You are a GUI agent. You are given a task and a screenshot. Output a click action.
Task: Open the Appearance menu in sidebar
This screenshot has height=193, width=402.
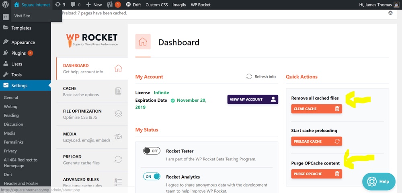(x=23, y=42)
